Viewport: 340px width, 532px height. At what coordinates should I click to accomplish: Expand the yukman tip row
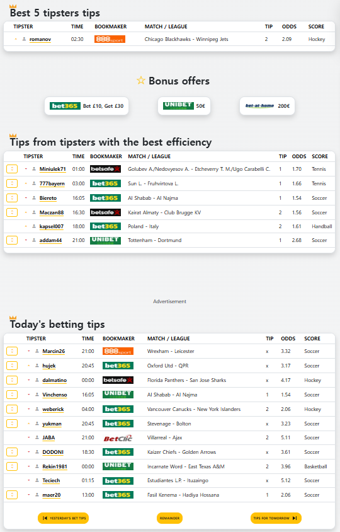point(12,424)
